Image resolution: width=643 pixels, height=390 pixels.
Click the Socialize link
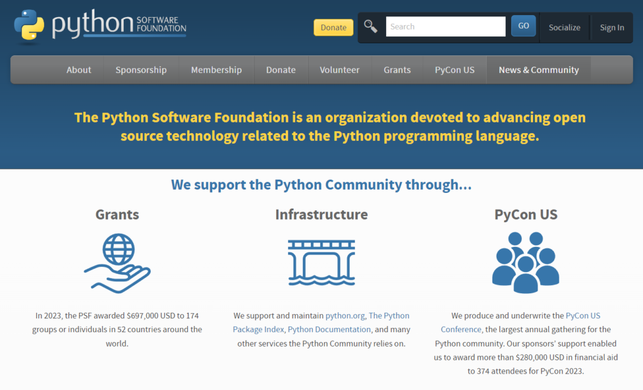point(564,27)
